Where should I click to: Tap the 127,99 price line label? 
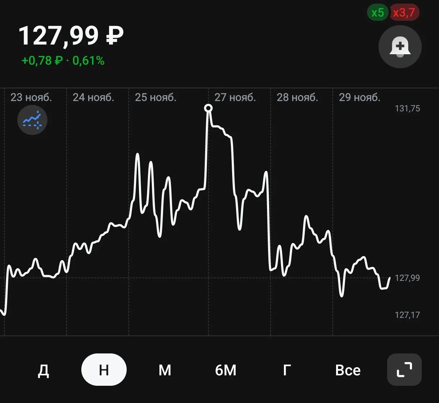coord(407,278)
